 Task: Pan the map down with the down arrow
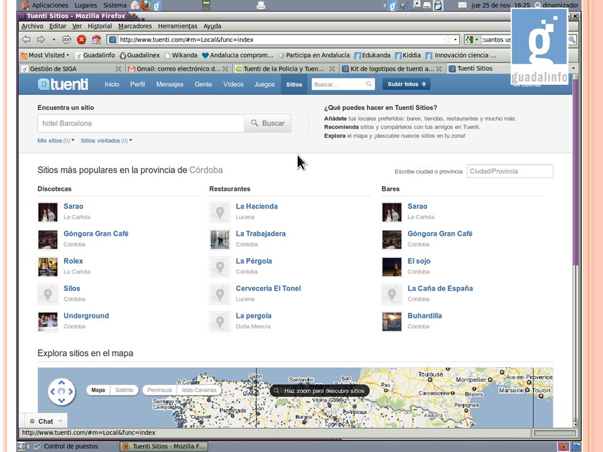(62, 401)
